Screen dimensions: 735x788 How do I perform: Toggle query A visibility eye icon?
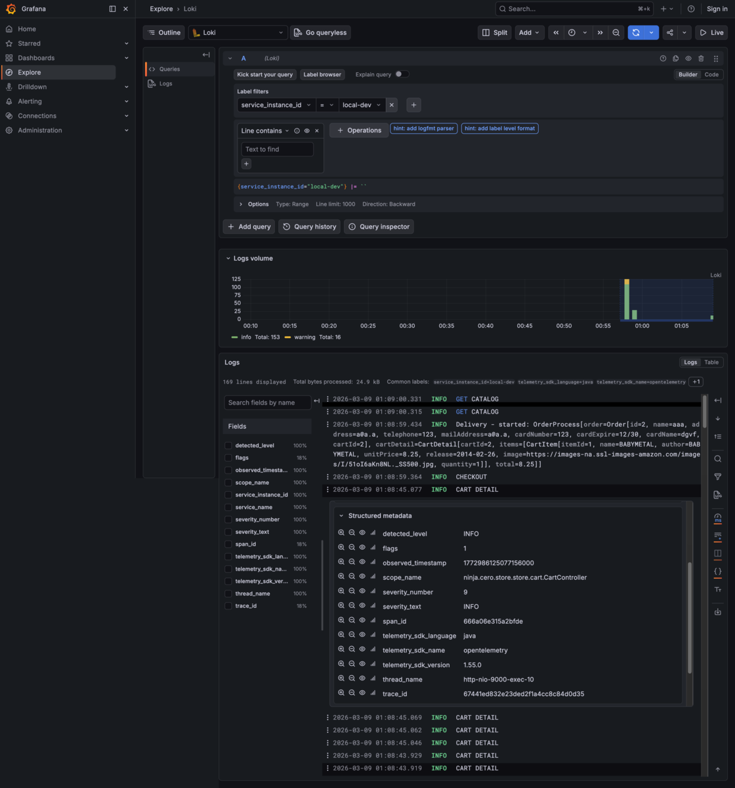tap(688, 58)
